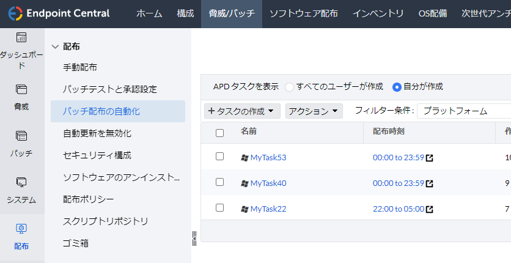
Task: Tick the checkbox for MyTask53
Action: coord(220,157)
